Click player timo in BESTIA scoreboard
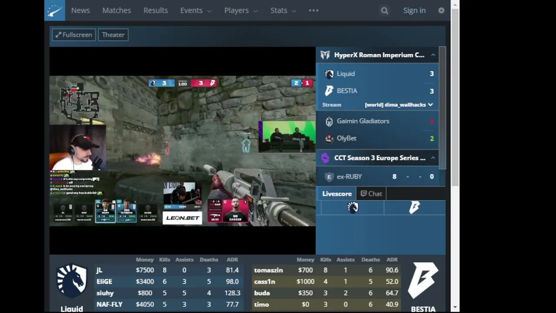The height and width of the screenshot is (313, 556). click(x=261, y=305)
